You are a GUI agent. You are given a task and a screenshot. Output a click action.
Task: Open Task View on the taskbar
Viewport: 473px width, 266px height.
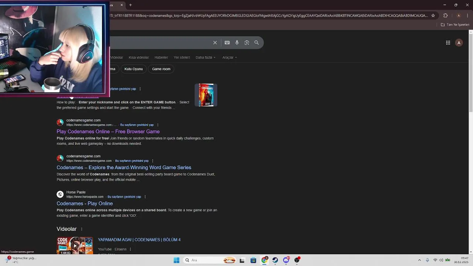tap(242, 260)
